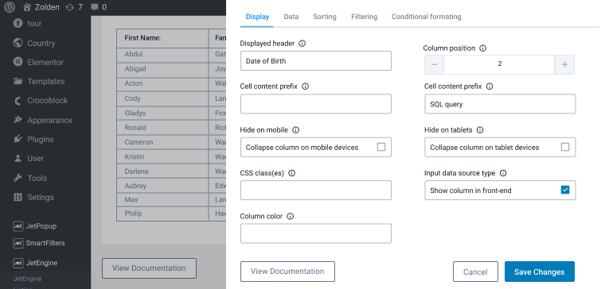Click the Zolden site name link
Screen dimensions: 605x289
(x=47, y=7)
